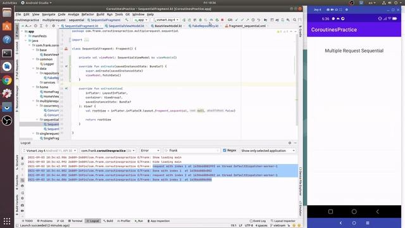This screenshot has width=405, height=228.
Task: Open the TODO tool window tab
Action: click(x=27, y=221)
